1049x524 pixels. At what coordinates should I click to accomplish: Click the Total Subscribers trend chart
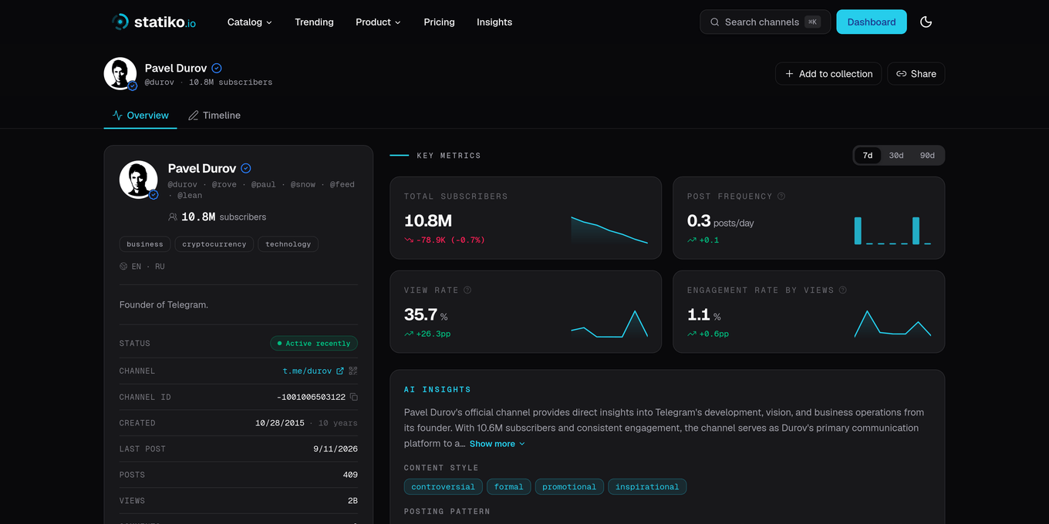click(x=609, y=230)
